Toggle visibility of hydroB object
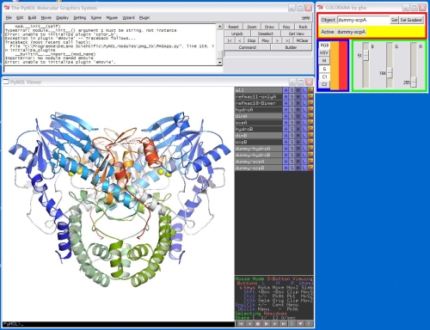Image resolution: width=430 pixels, height=330 pixels. click(259, 129)
